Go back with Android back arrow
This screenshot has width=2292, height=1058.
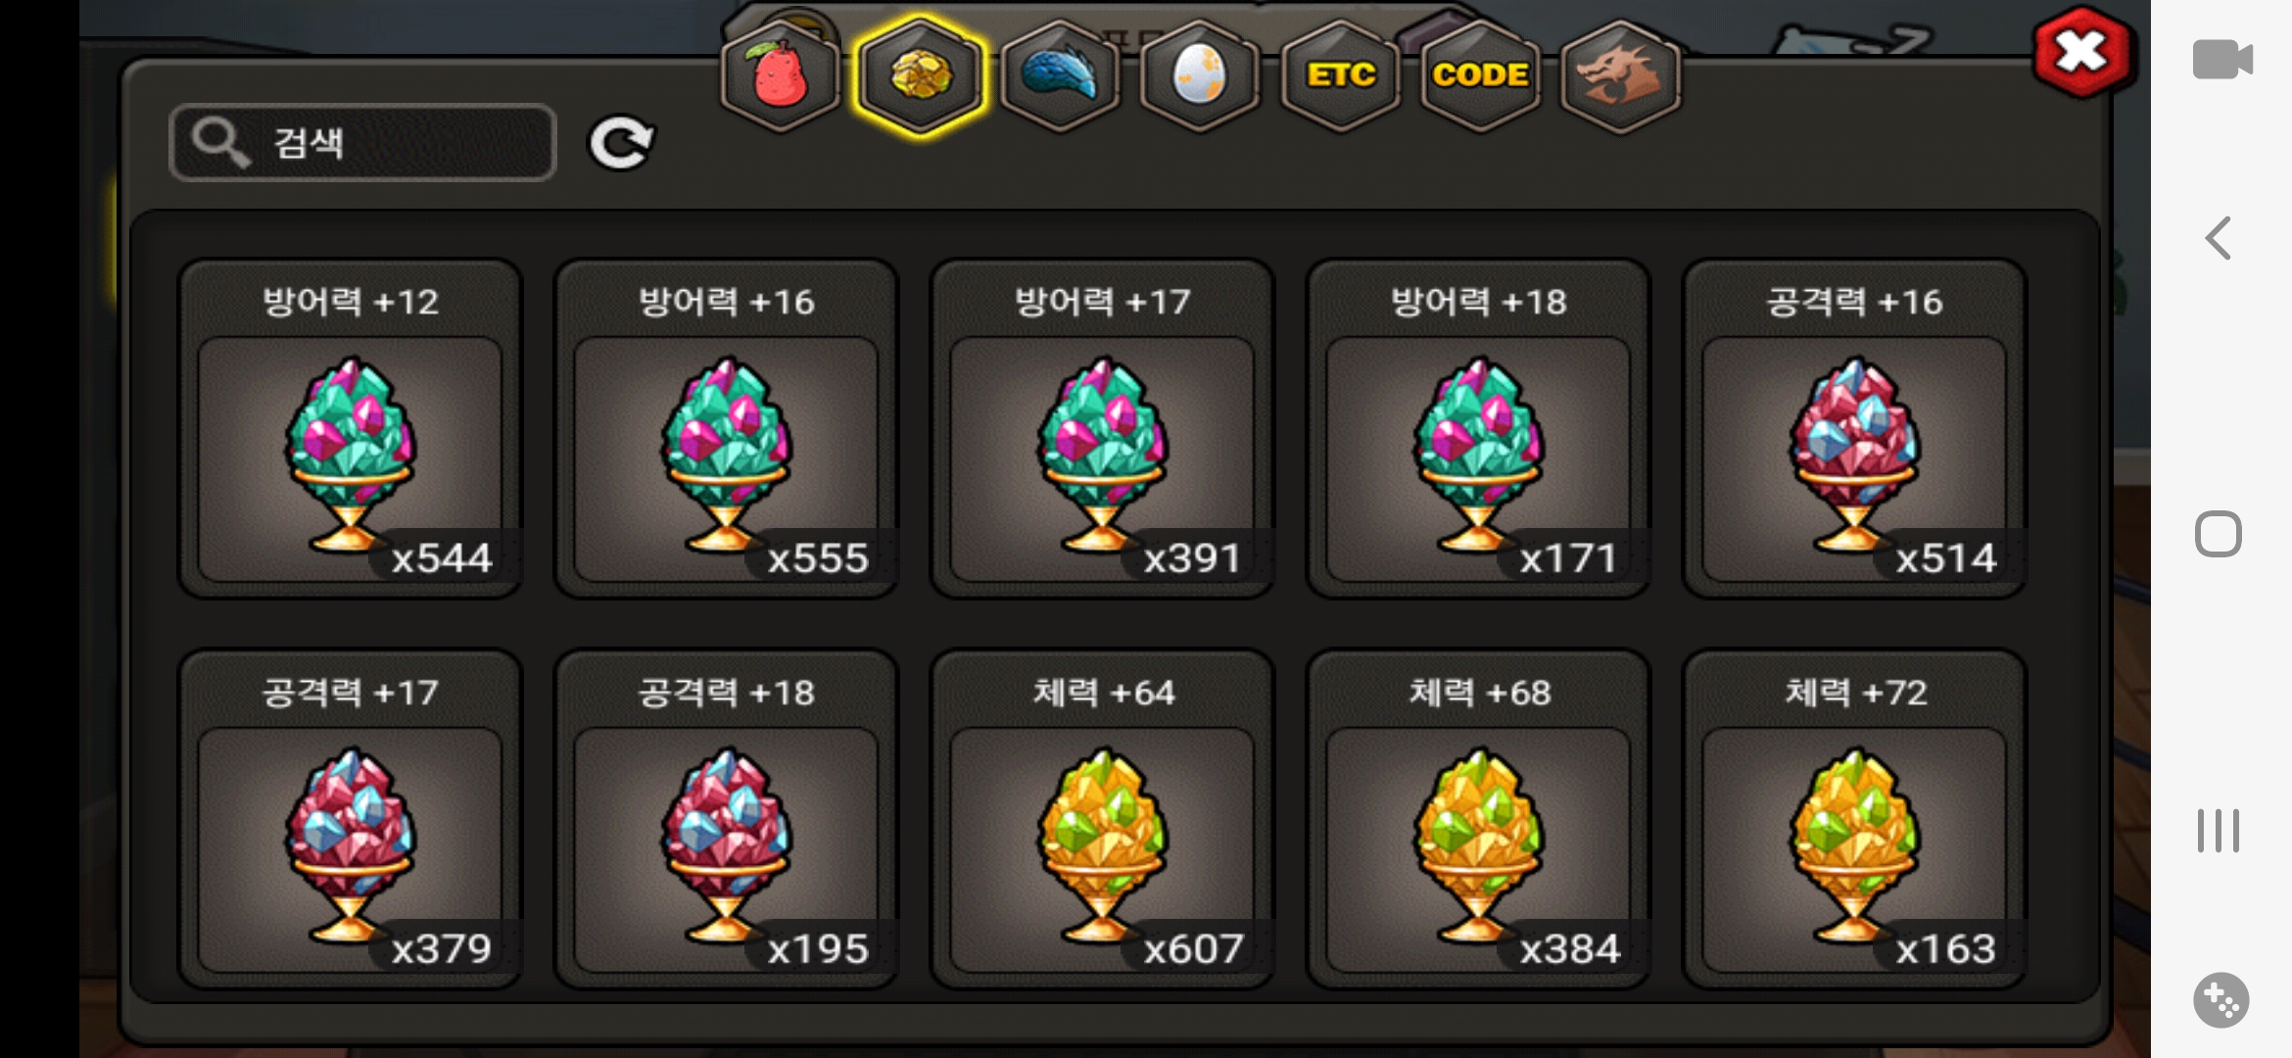click(x=2219, y=238)
